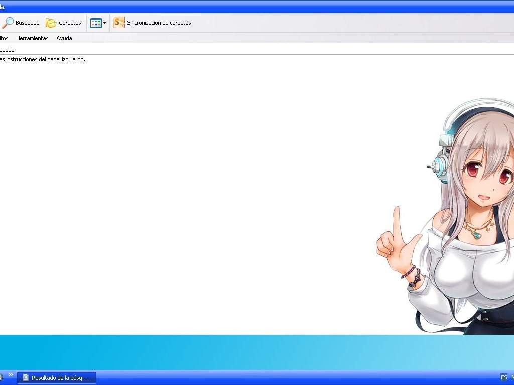Viewport: 514px width, 385px height.
Task: Click the partially visible Start button
Action: coord(2,377)
